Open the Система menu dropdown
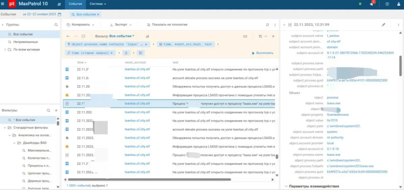404x190 pixels. click(x=98, y=4)
